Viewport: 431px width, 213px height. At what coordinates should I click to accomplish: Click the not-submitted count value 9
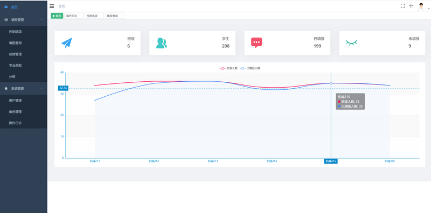[x=409, y=46]
